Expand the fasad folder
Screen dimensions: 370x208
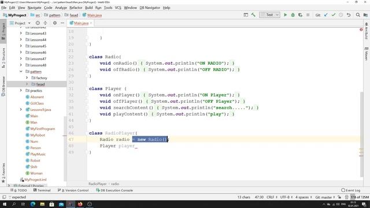pyautogui.click(x=27, y=84)
